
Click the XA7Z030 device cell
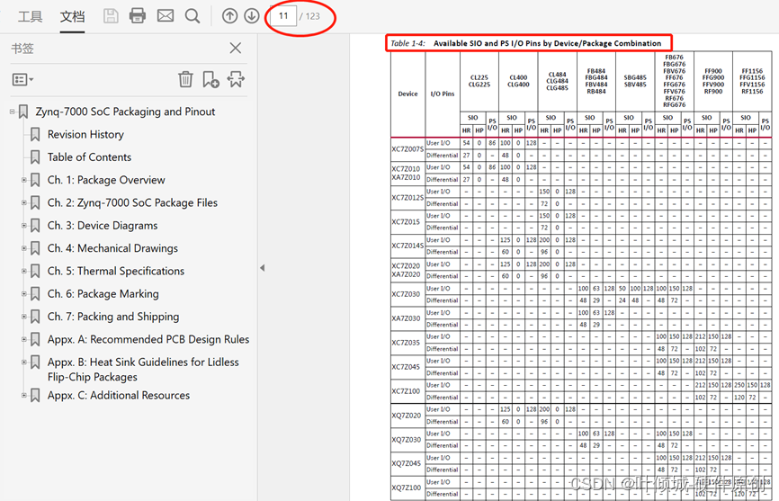tap(406, 318)
